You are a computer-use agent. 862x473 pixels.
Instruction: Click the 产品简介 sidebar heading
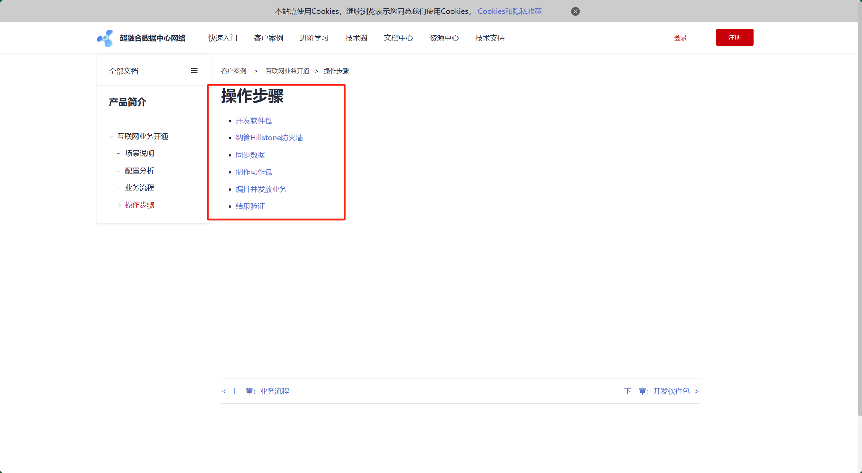click(x=127, y=102)
